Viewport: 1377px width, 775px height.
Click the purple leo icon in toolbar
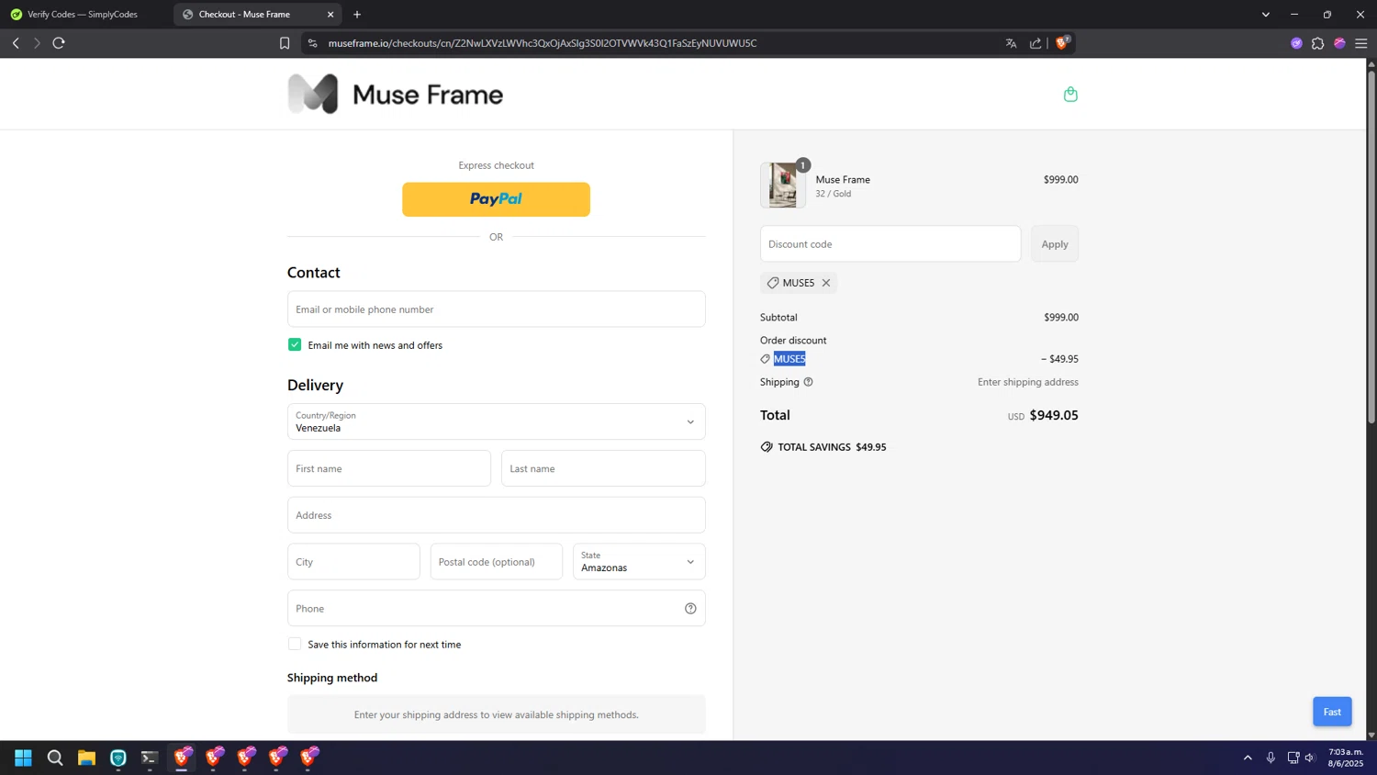pyautogui.click(x=1296, y=43)
